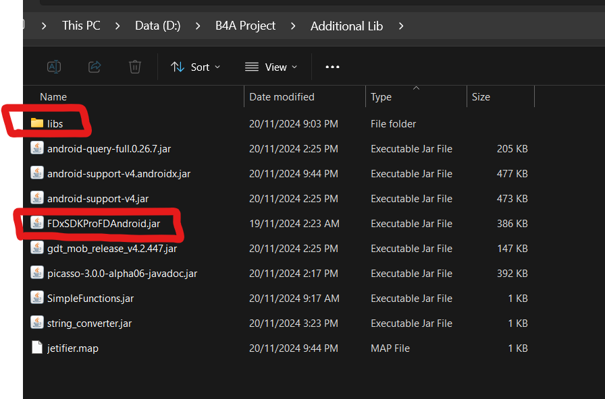Screen dimensions: 605x399
Task: Sort by the Name column header
Action: click(53, 96)
